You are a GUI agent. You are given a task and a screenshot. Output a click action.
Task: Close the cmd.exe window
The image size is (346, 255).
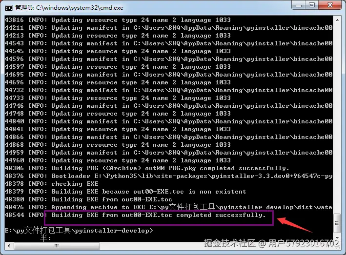pyautogui.click(x=330, y=5)
